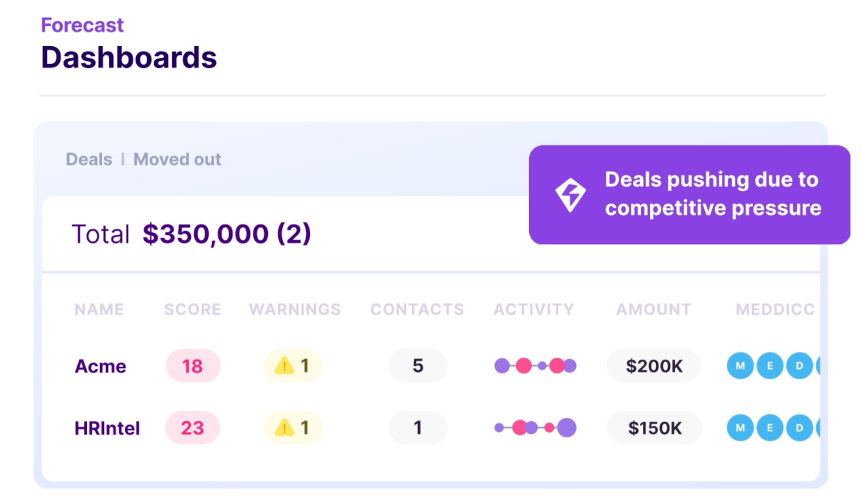
Task: Click HRIntel's activity timeline dots
Action: click(x=536, y=428)
